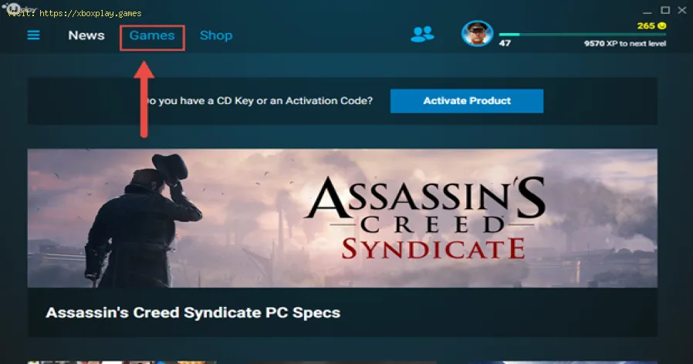The height and width of the screenshot is (364, 693).
Task: Click the level 47 indicator
Action: pyautogui.click(x=505, y=43)
